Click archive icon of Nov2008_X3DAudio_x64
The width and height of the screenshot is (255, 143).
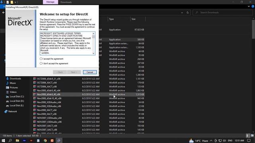point(35,102)
